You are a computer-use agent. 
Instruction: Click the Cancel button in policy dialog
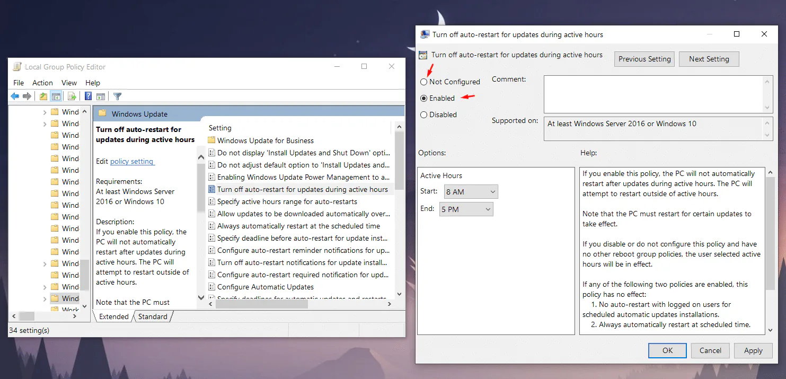point(710,350)
